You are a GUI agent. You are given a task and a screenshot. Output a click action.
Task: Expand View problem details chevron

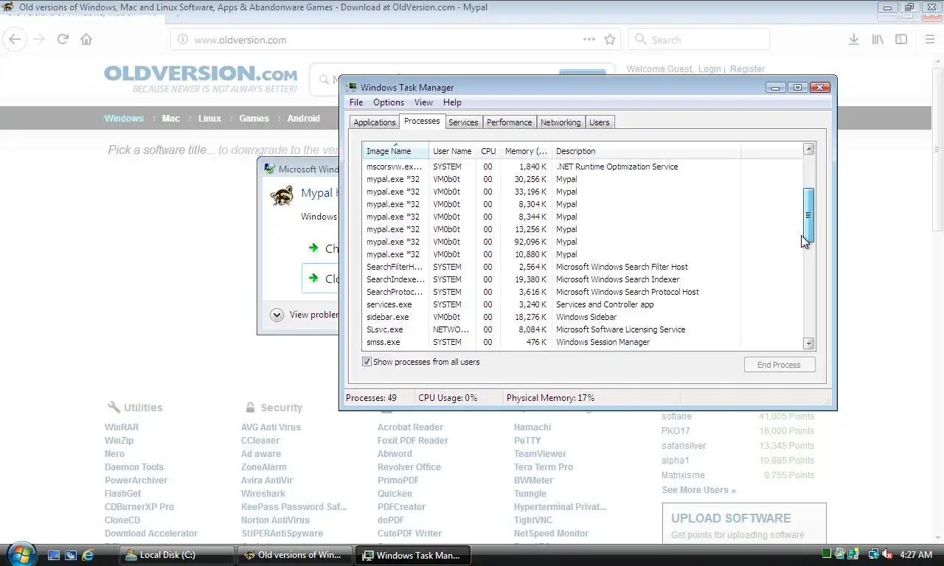(277, 315)
